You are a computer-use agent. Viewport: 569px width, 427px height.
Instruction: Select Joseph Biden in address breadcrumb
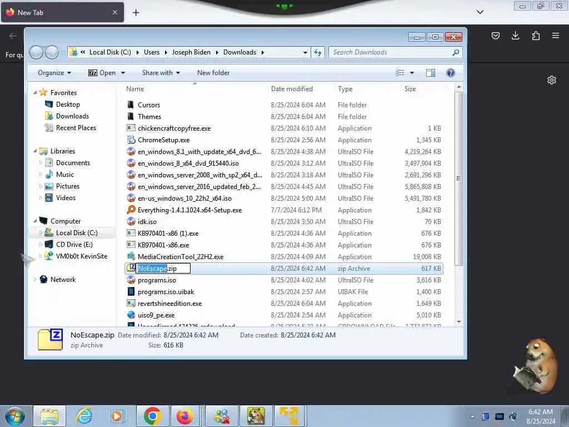click(191, 52)
